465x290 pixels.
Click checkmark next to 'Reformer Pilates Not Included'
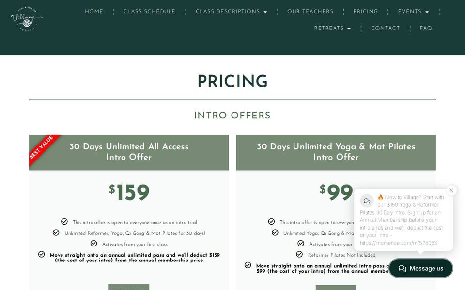click(299, 254)
